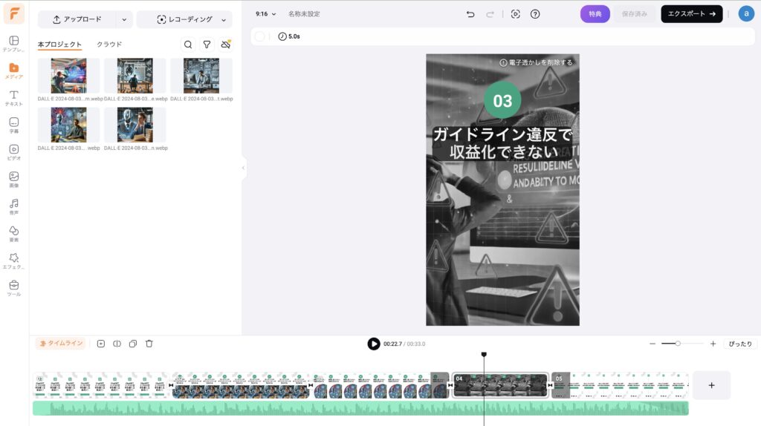Toggle the タイムライン mode button
This screenshot has height=426, width=761.
pos(61,344)
